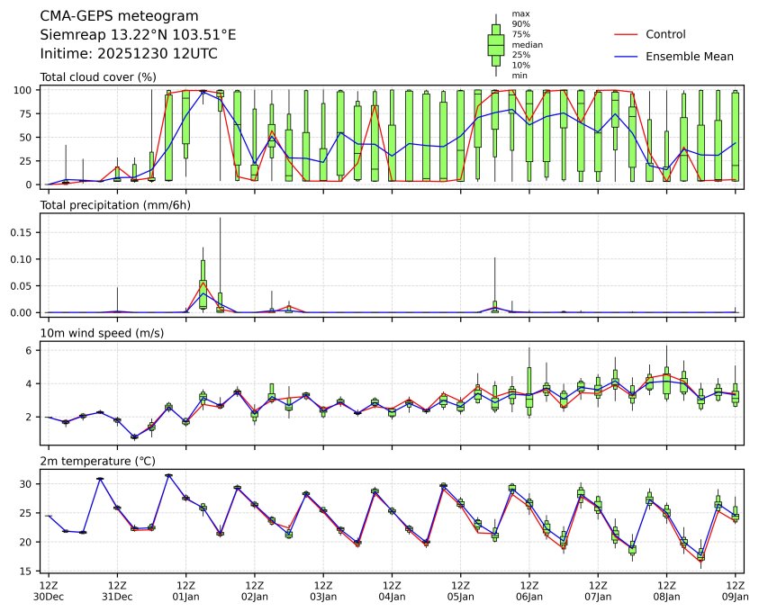Click the 12Z 05Jan x-axis label
Image resolution: width=759 pixels, height=612 pixels.
(x=461, y=590)
